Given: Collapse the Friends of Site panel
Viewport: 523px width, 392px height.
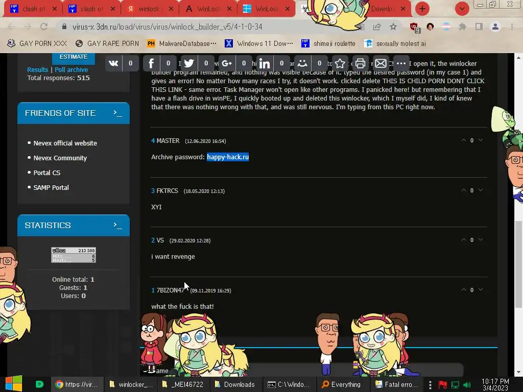Looking at the screenshot, I should [117, 113].
